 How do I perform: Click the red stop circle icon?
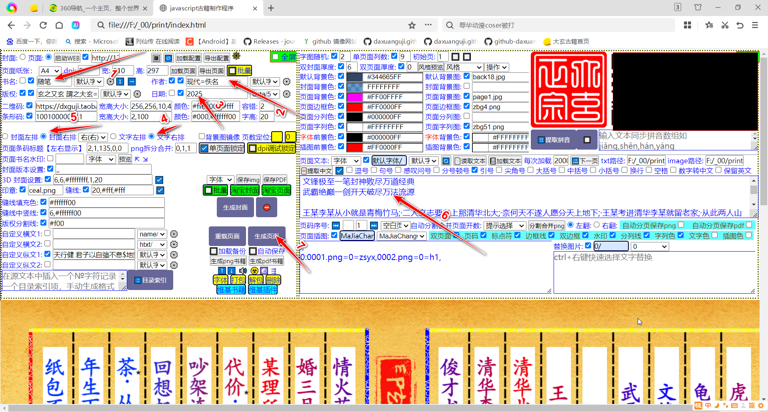click(266, 207)
